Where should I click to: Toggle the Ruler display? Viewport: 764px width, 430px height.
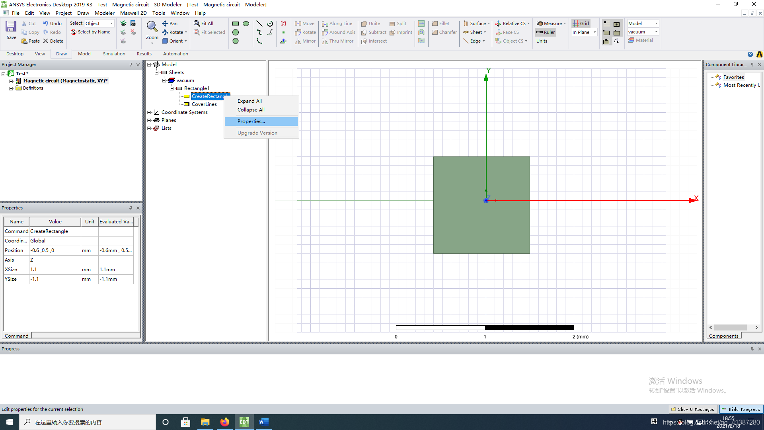coord(546,32)
